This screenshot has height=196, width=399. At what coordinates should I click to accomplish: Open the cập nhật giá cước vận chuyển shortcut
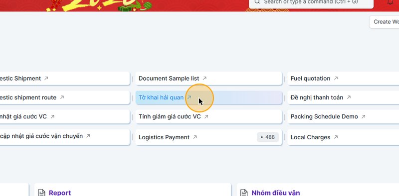click(x=65, y=137)
